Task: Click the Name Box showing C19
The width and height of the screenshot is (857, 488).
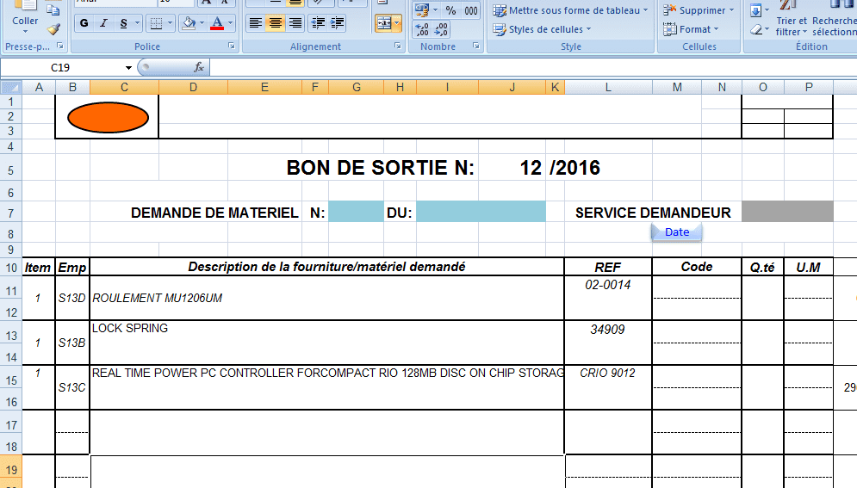Action: tap(62, 68)
